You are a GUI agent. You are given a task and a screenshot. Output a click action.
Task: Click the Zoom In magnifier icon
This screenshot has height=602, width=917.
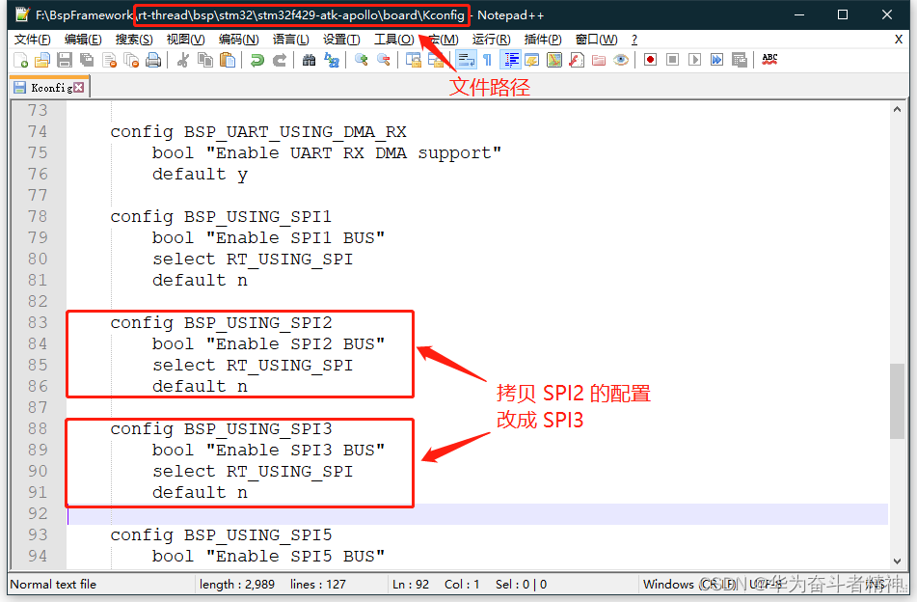click(x=360, y=59)
